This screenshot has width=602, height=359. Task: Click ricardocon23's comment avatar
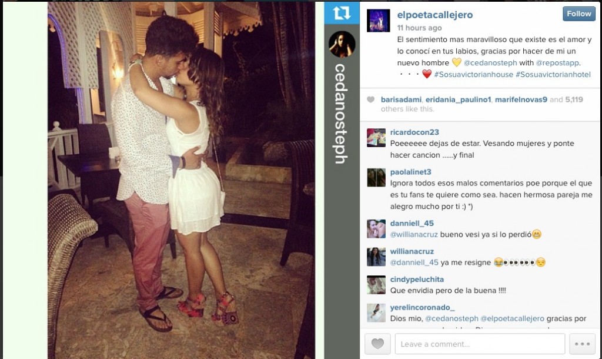pyautogui.click(x=376, y=138)
